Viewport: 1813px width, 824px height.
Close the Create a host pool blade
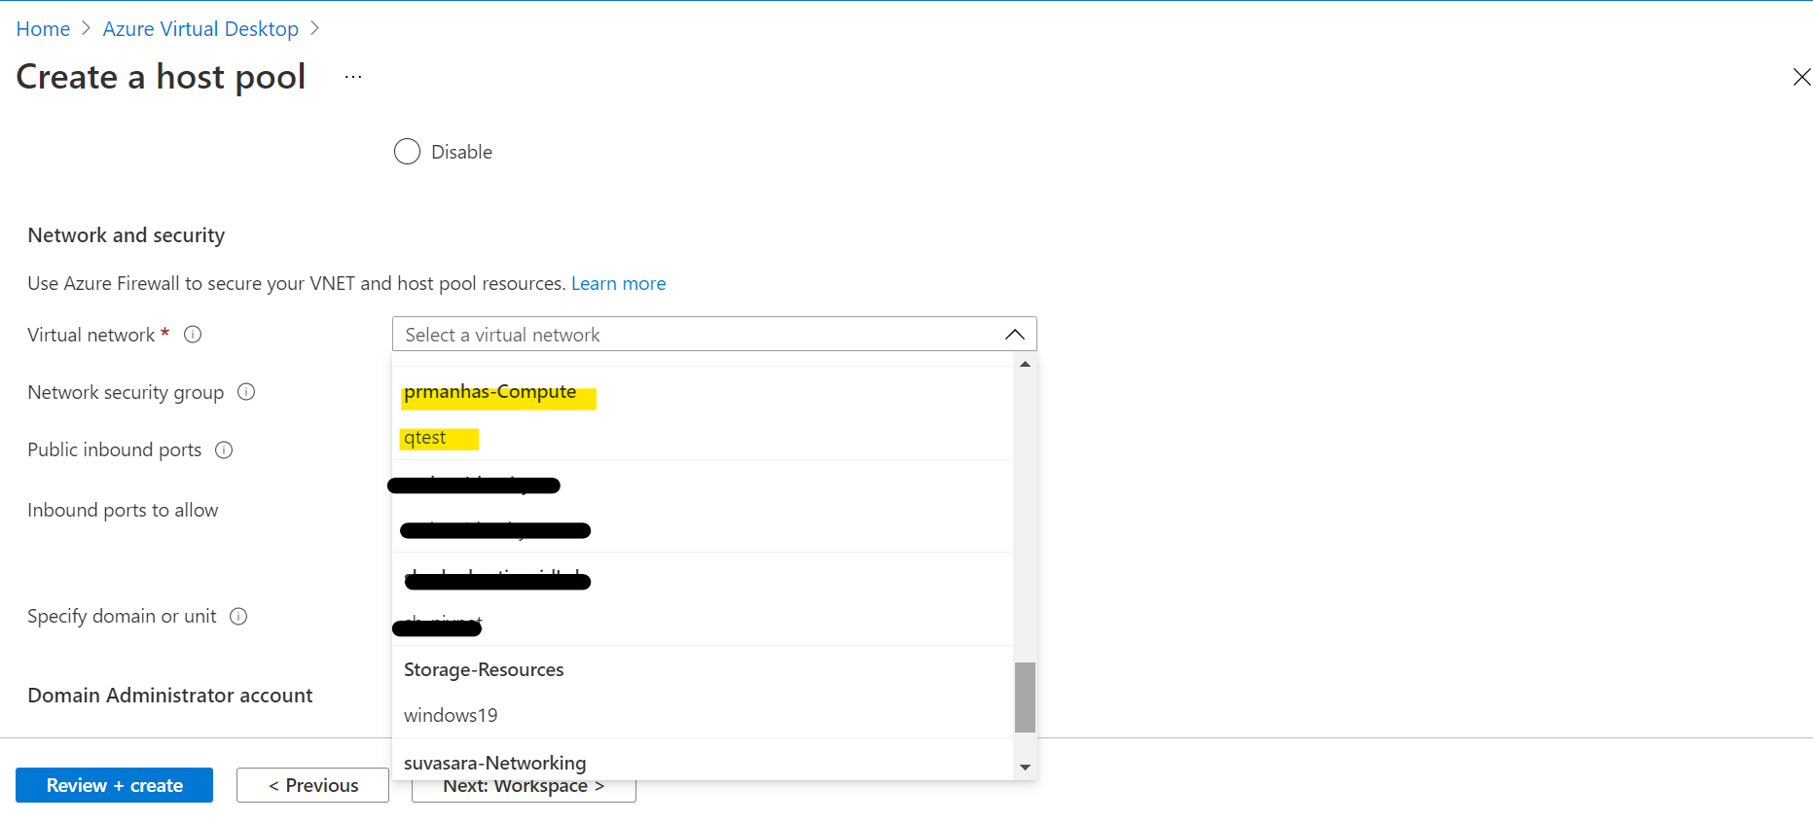1801,77
